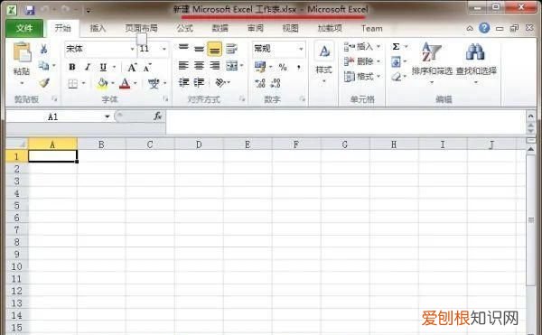
Task: Toggle underline formatting
Action: coord(103,67)
